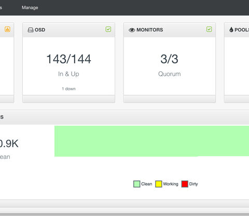This screenshot has width=249, height=216.
Task: Click the Clean legend color swatch
Action: [136, 184]
